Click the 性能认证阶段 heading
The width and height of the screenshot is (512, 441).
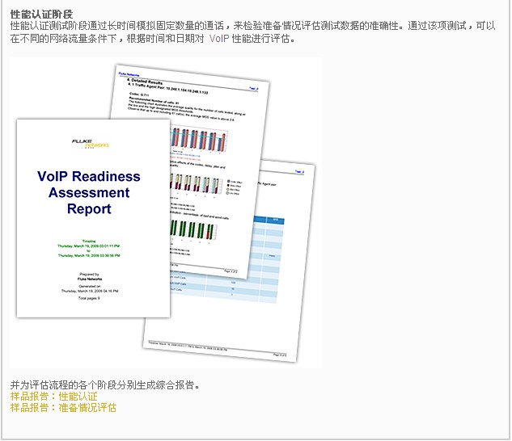pyautogui.click(x=41, y=15)
